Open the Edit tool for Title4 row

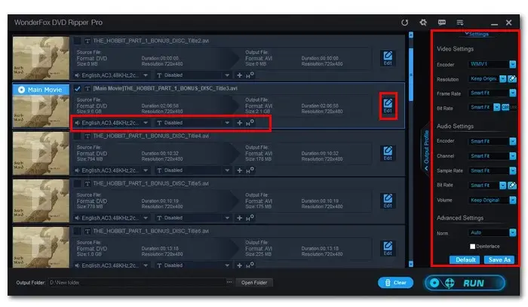(388, 153)
